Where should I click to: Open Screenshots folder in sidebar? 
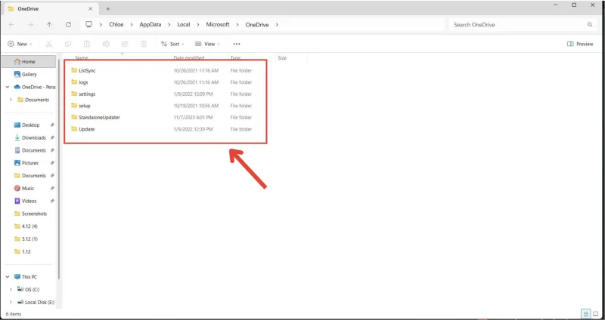coord(31,214)
